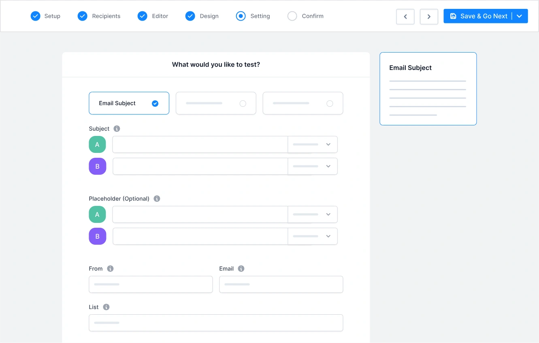Click the green A variant badge under Subject
The width and height of the screenshot is (539, 343).
[x=97, y=144]
